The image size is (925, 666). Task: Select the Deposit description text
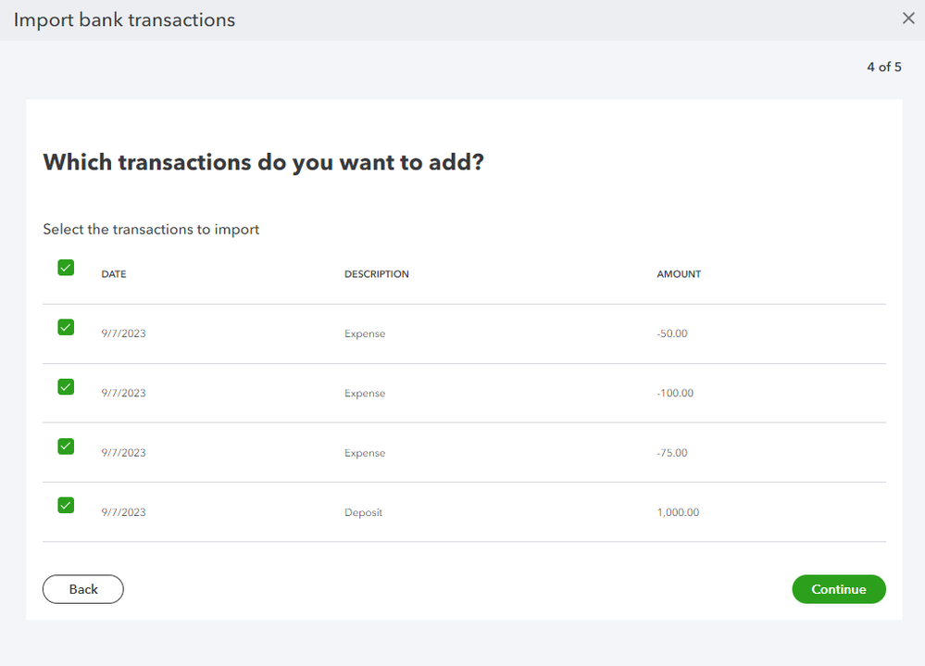tap(363, 512)
